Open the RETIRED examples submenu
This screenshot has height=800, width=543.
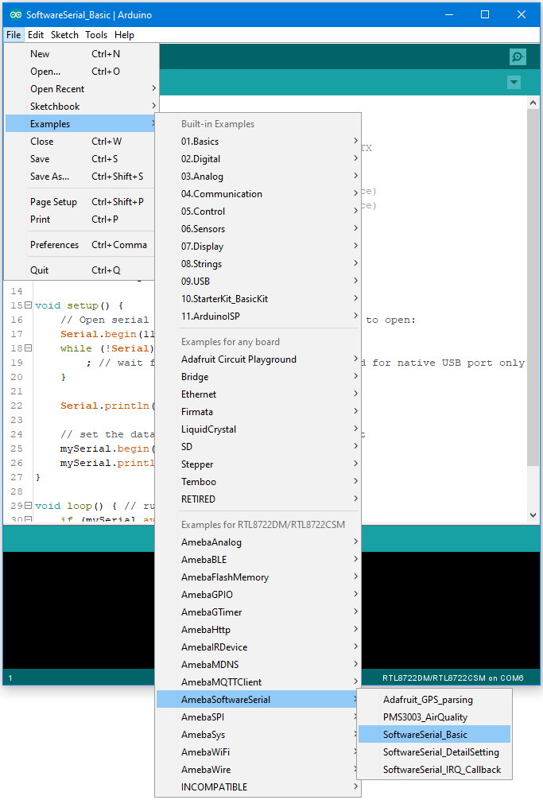258,499
